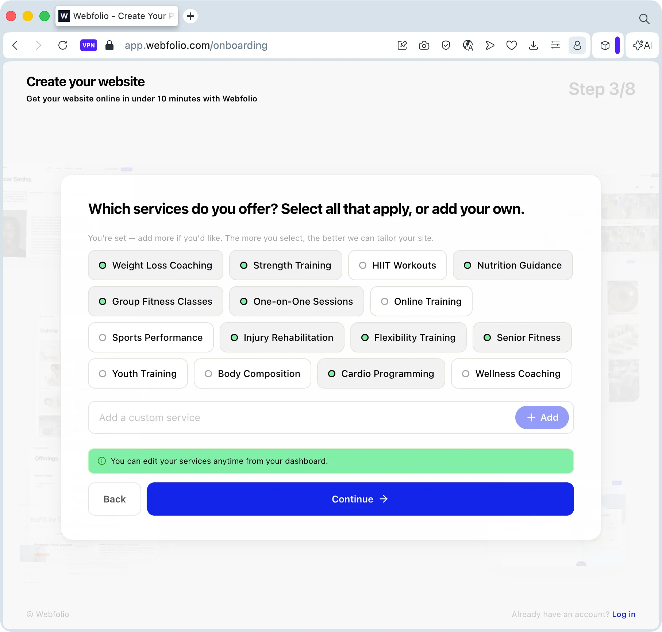The image size is (662, 632).
Task: Open the shield privacy protection icon
Action: pyautogui.click(x=446, y=45)
